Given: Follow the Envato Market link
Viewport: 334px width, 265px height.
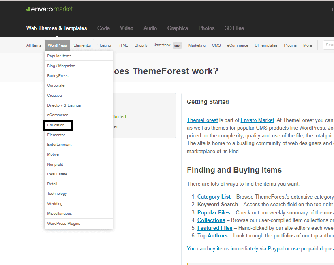Looking at the screenshot, I should point(257,120).
